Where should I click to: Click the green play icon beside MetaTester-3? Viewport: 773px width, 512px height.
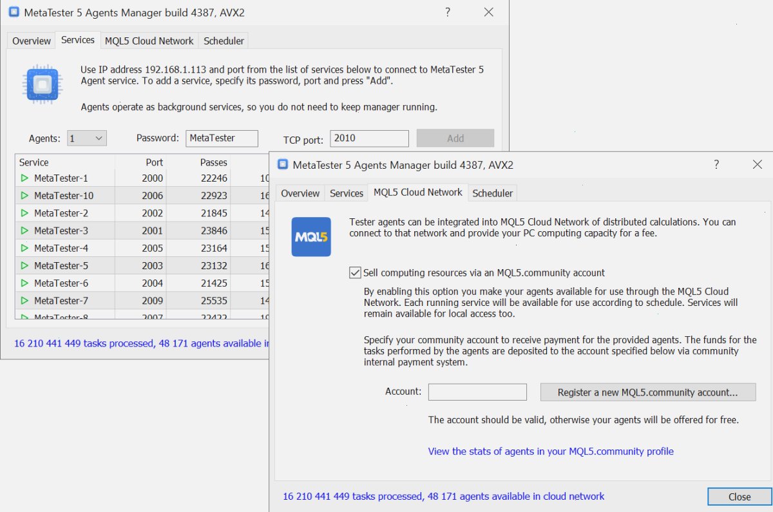(24, 230)
